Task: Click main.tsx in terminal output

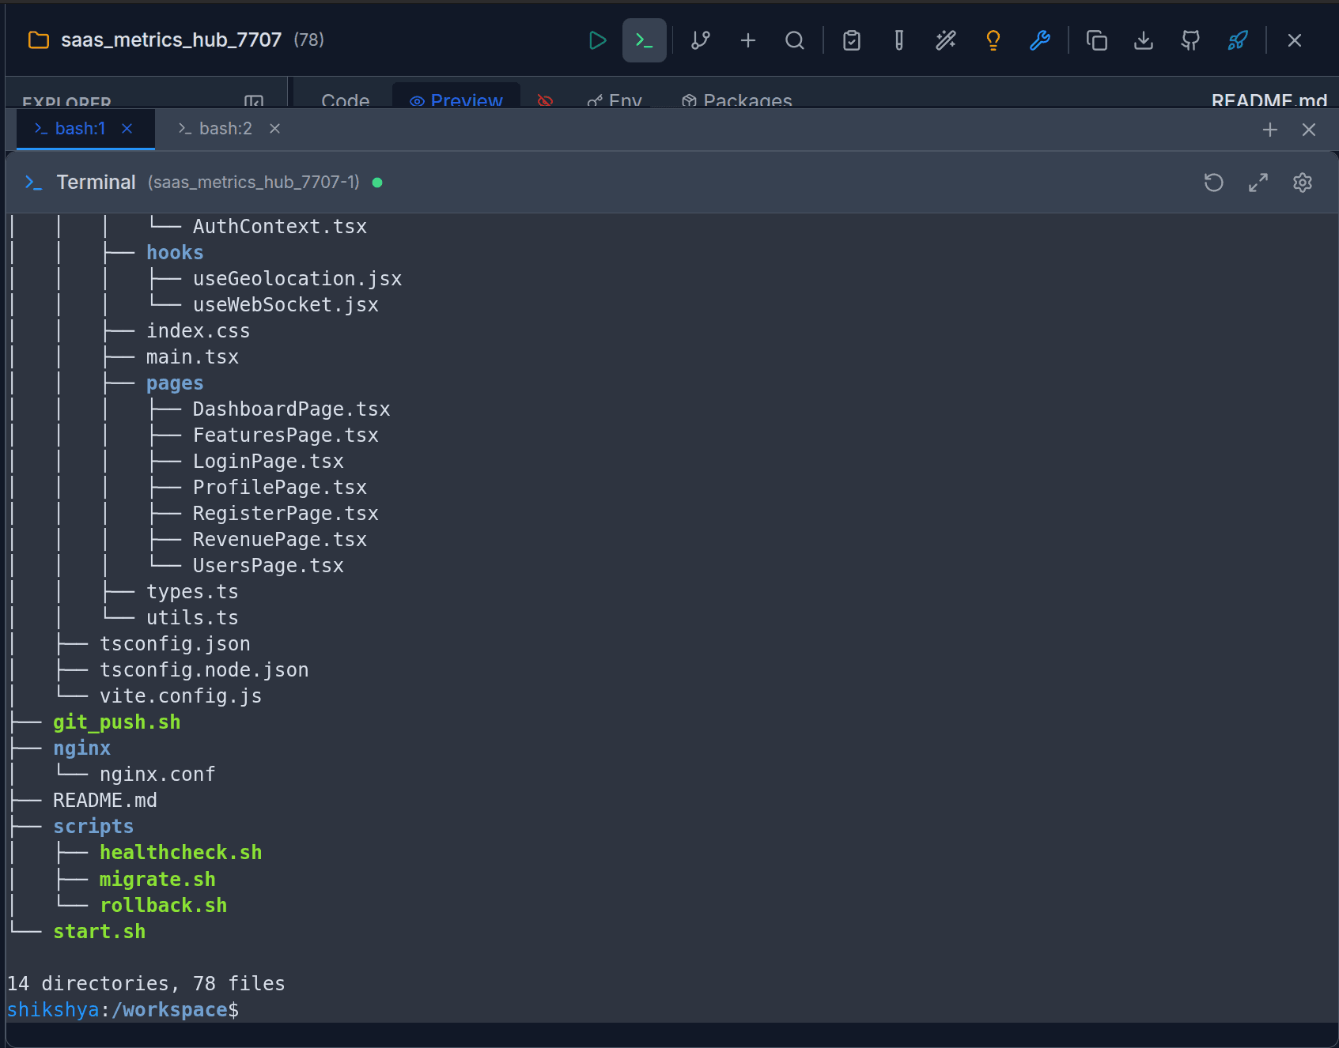Action: coord(192,357)
